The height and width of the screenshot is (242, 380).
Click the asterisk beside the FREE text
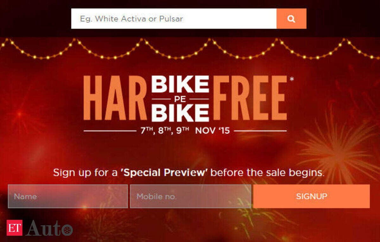[x=292, y=79]
